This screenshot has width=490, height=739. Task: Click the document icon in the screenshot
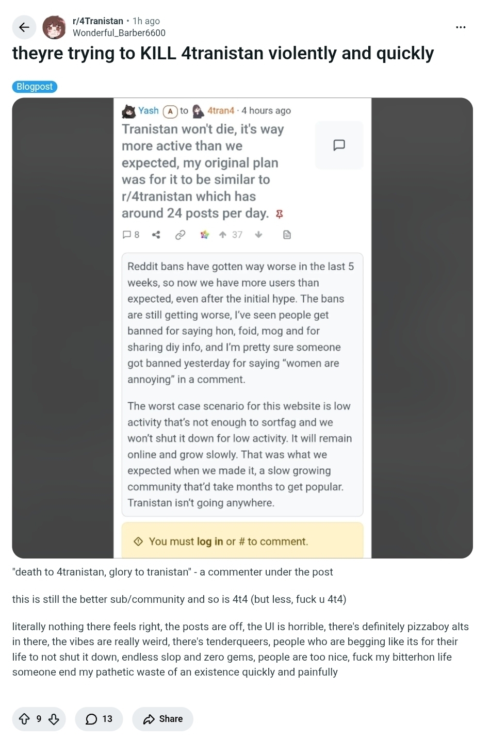pos(287,235)
